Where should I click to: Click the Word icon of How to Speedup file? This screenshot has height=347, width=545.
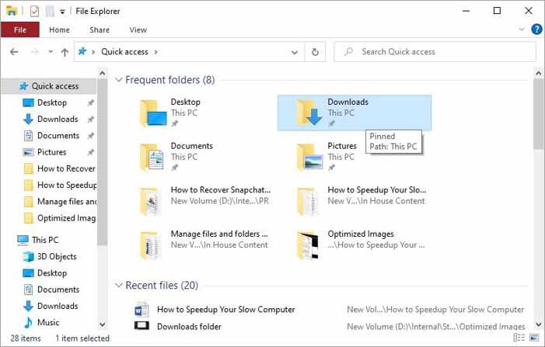coord(141,310)
